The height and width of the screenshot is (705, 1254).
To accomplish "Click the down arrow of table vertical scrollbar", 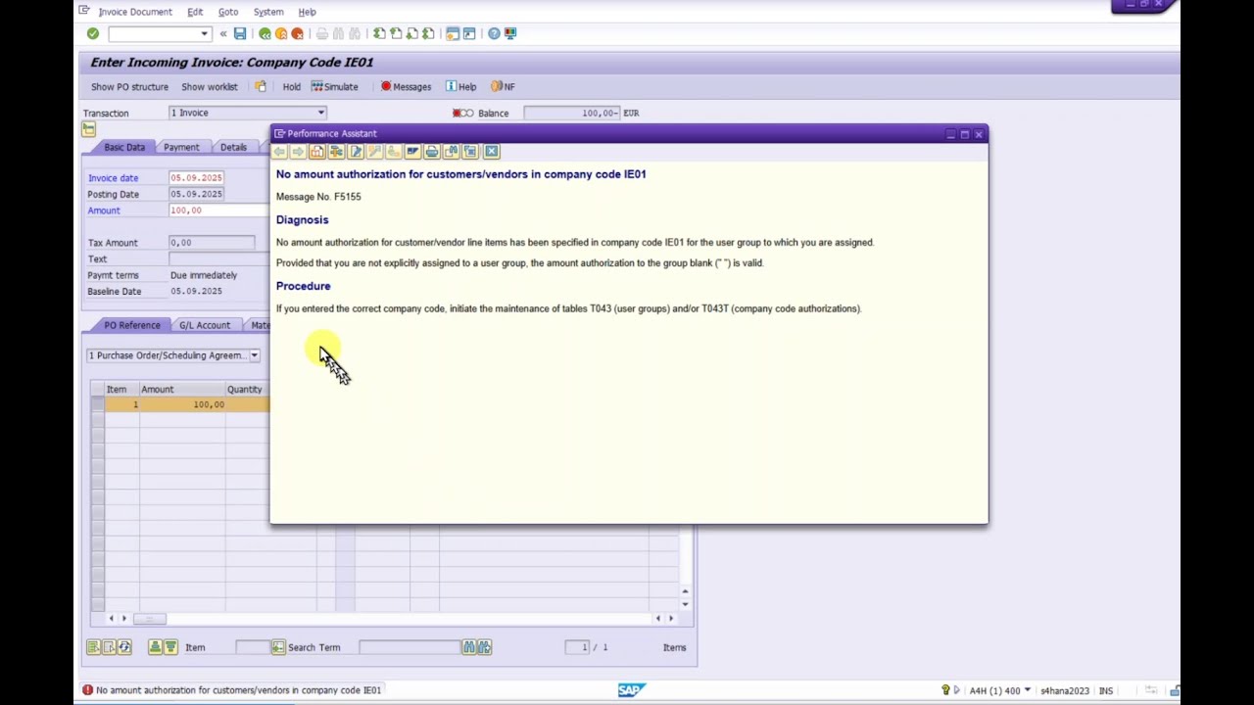I will [685, 604].
